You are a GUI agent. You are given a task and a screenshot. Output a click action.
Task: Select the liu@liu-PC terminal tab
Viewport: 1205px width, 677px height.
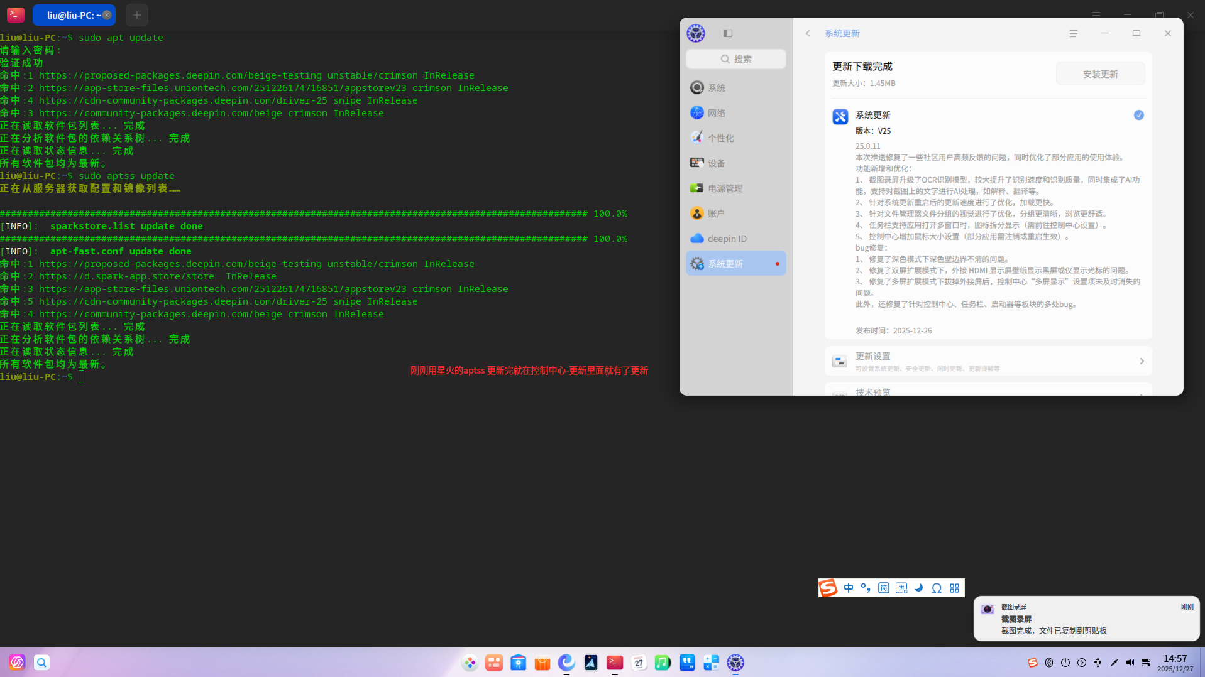pos(74,15)
